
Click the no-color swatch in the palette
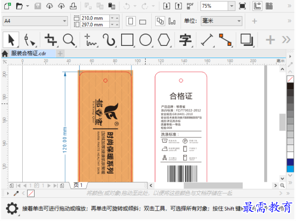(290, 79)
